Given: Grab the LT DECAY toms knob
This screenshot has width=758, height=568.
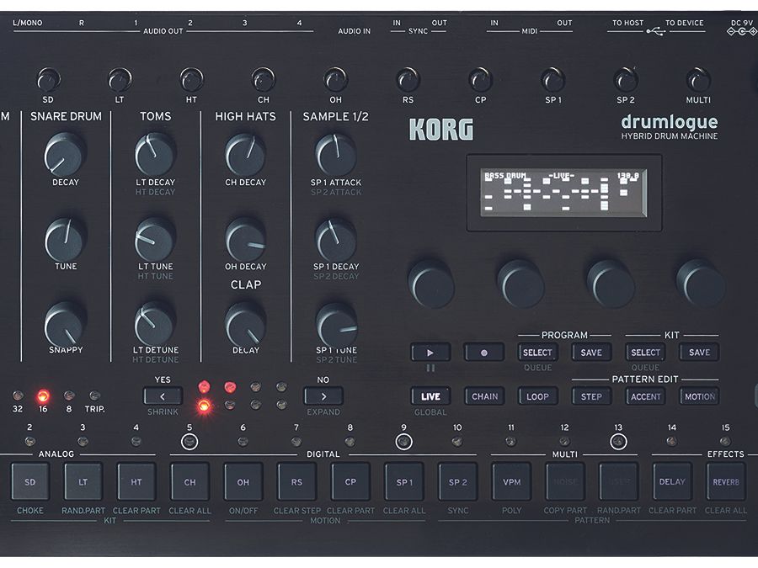Looking at the screenshot, I should (x=155, y=155).
